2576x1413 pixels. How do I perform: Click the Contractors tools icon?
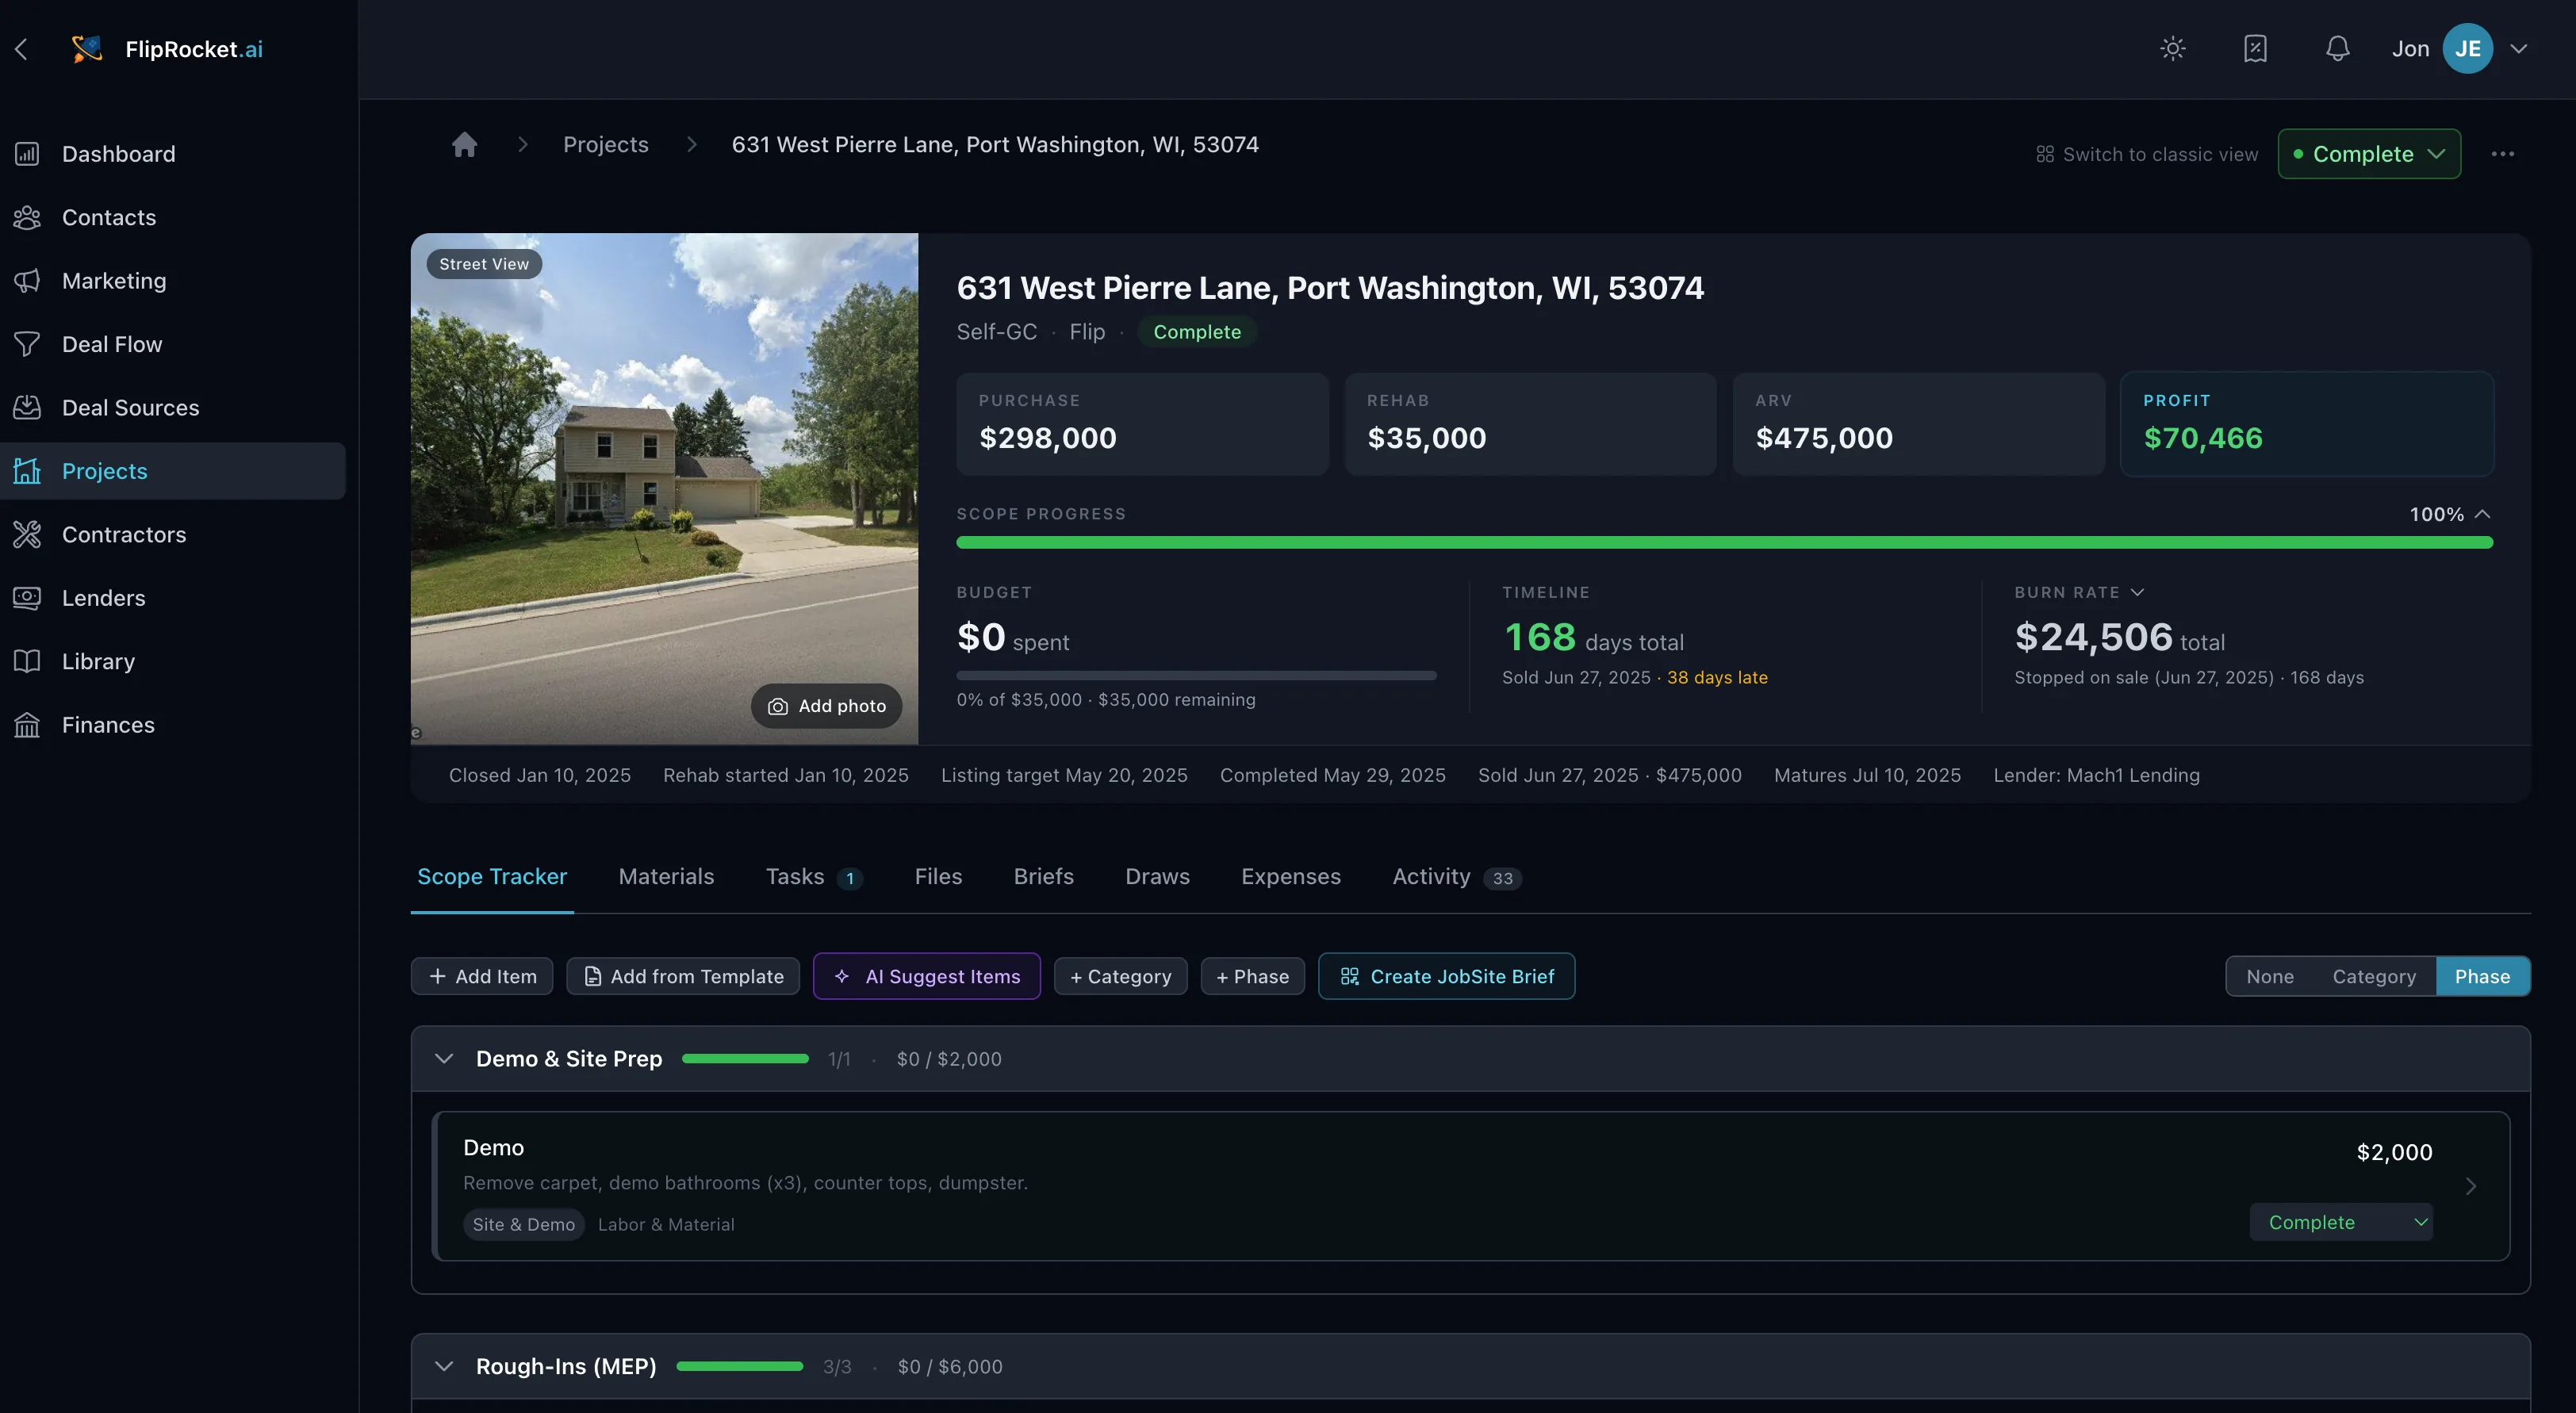pos(27,535)
